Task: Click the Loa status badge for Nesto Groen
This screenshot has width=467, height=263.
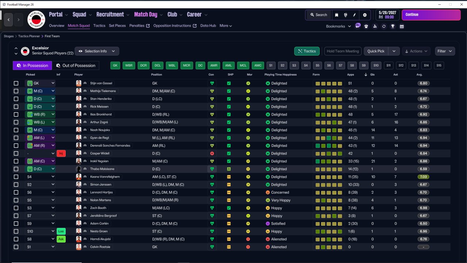Action: pos(61,231)
